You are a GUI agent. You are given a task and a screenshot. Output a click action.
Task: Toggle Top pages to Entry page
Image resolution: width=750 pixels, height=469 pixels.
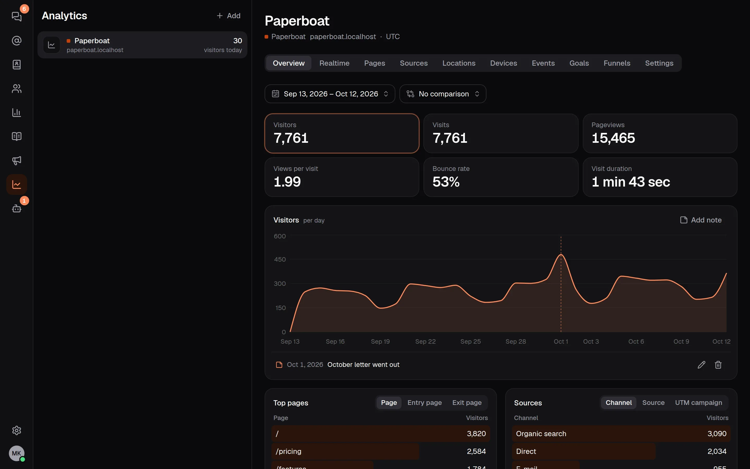424,403
